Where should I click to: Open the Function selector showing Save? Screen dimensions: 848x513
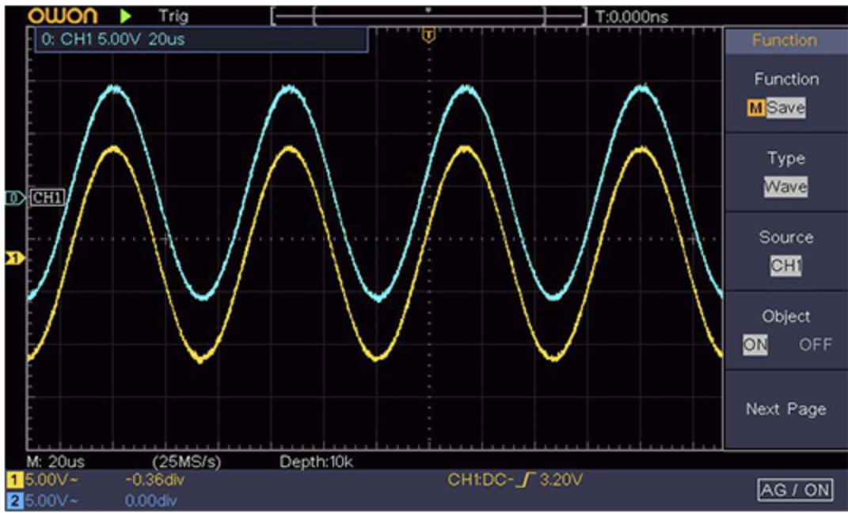click(x=785, y=108)
